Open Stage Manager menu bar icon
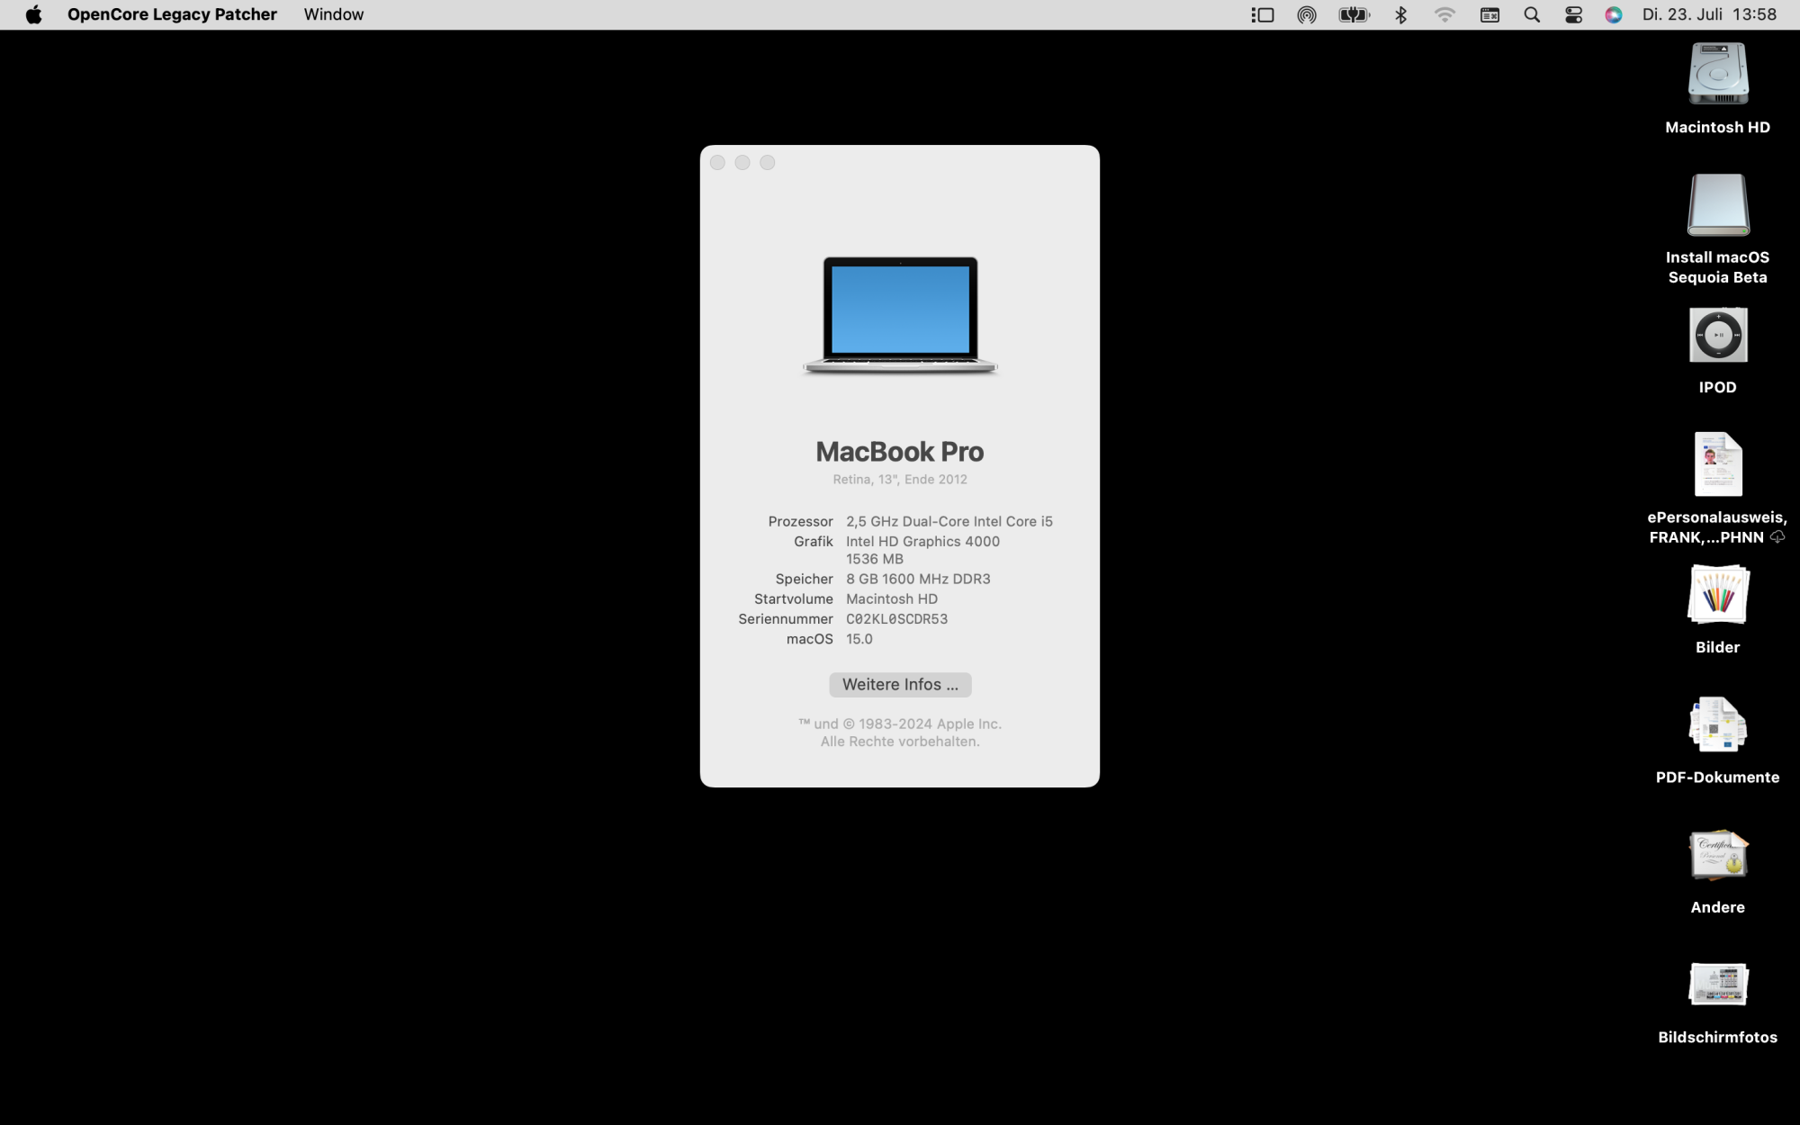Image resolution: width=1800 pixels, height=1125 pixels. click(x=1263, y=14)
